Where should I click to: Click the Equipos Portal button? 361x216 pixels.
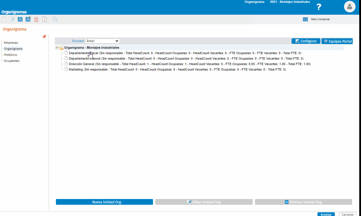[337, 41]
